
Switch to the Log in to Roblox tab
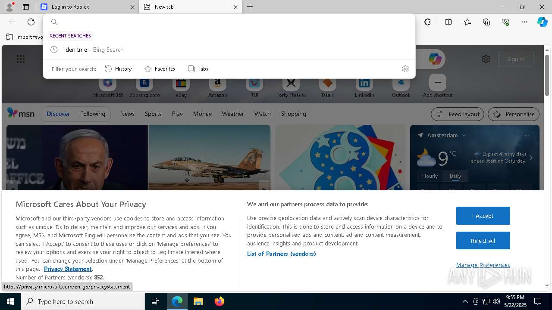click(86, 7)
